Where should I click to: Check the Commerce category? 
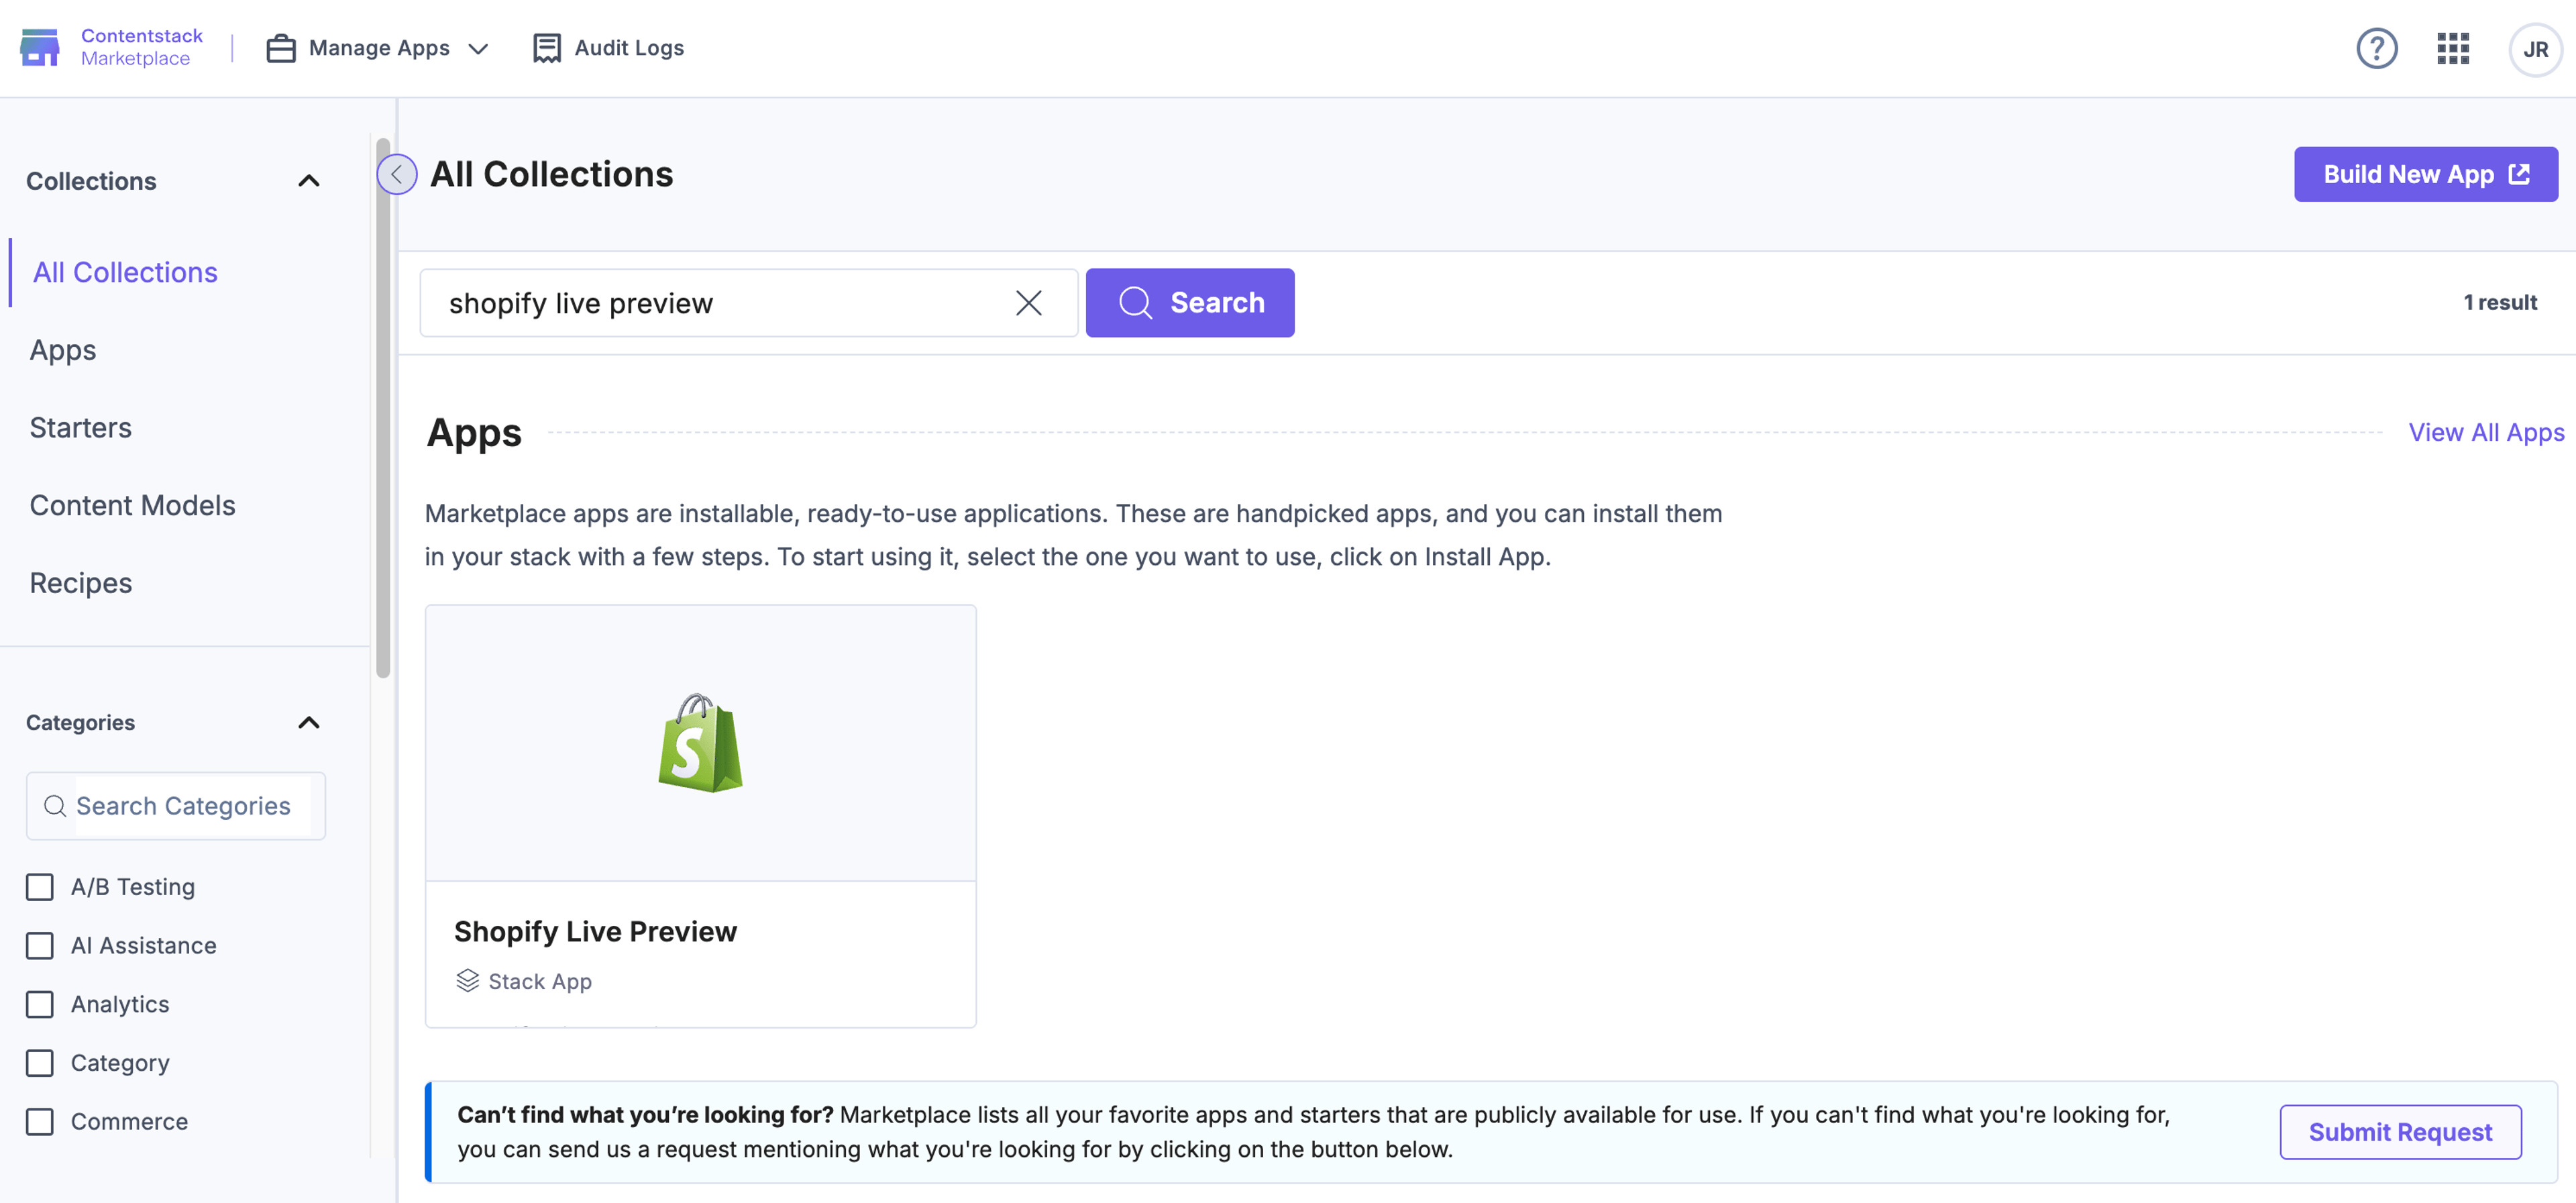click(x=40, y=1122)
